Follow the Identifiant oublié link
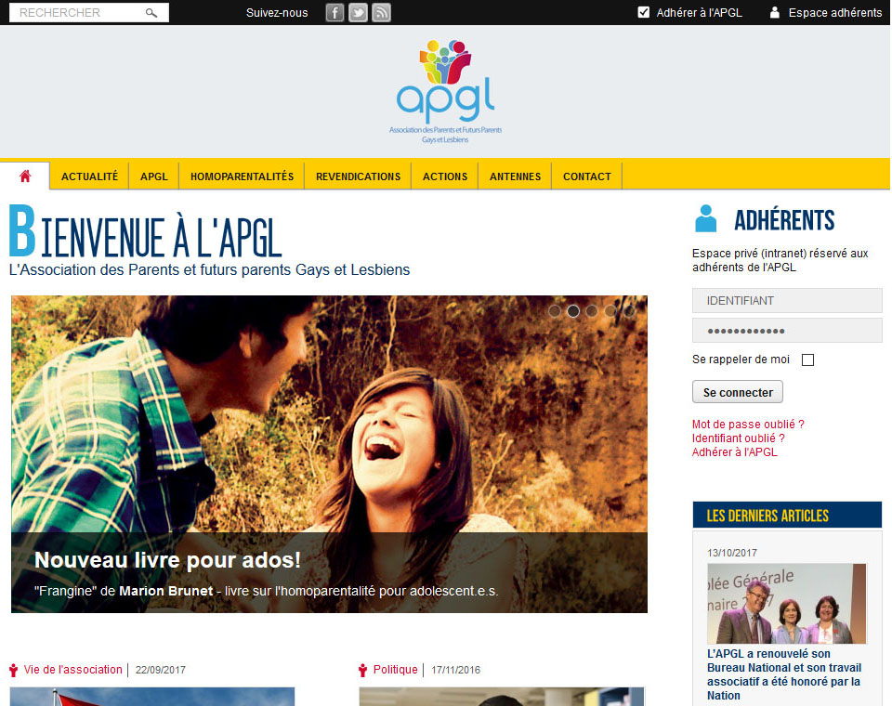Viewport: 892px width, 706px height. 739,438
